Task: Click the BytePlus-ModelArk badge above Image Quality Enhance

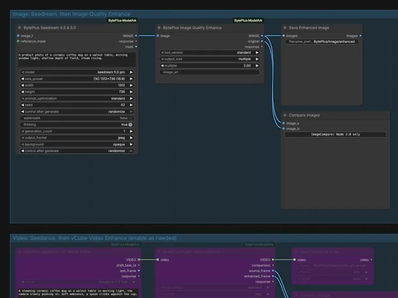Action: (x=248, y=20)
